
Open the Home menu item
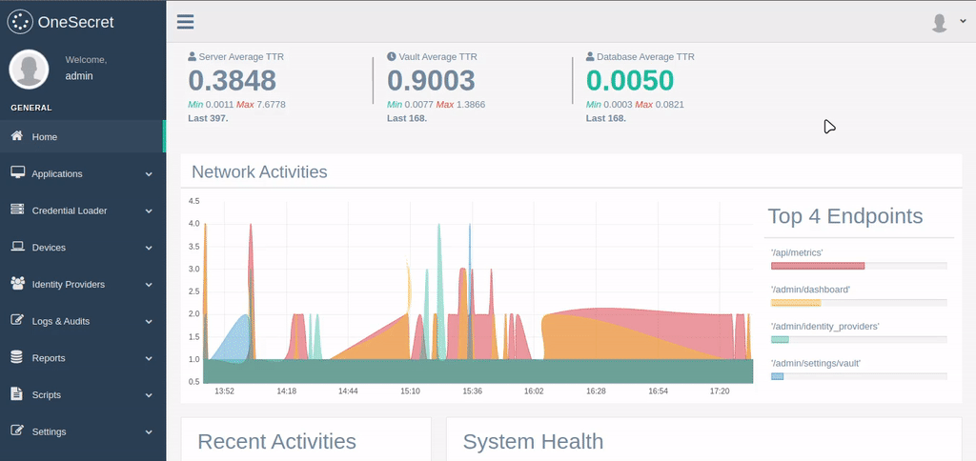coord(83,136)
